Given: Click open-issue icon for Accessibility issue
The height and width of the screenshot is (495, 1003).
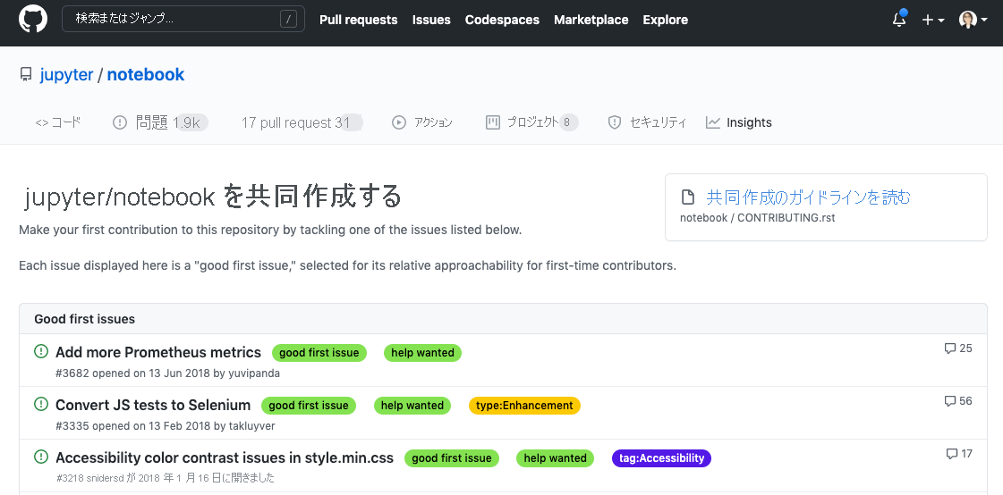Looking at the screenshot, I should coord(41,457).
